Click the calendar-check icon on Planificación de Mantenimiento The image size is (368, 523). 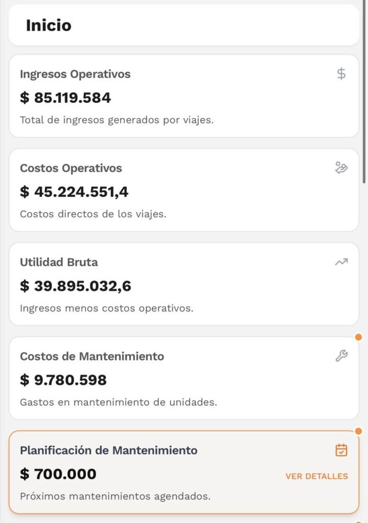(341, 450)
